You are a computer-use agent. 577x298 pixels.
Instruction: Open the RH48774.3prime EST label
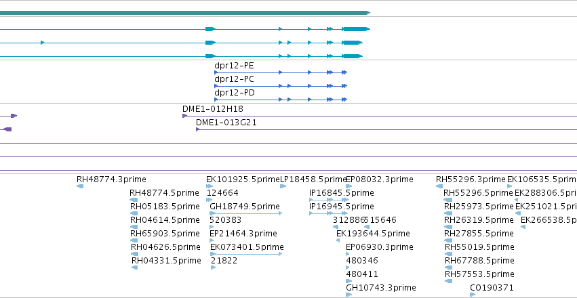pos(111,179)
